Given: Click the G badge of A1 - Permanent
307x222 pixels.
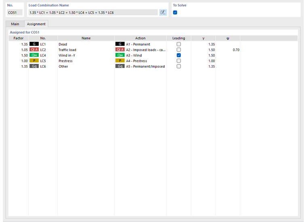Looking at the screenshot, I should coord(120,44).
